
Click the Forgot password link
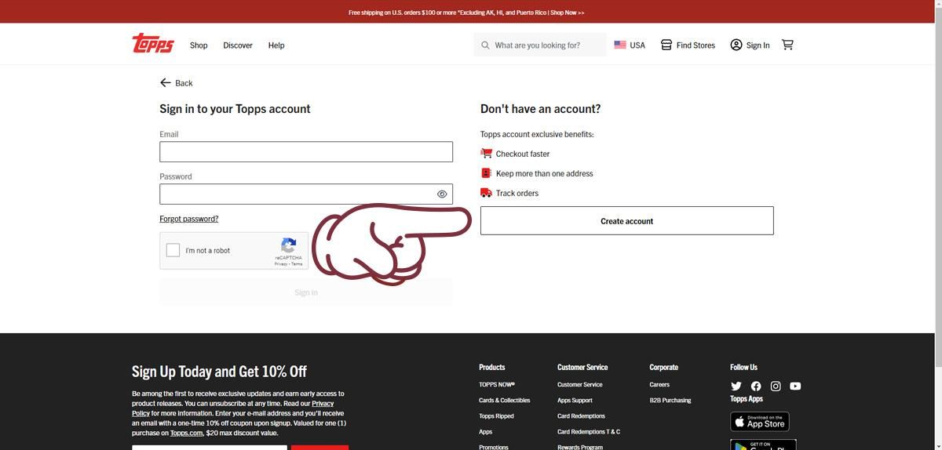(x=189, y=219)
